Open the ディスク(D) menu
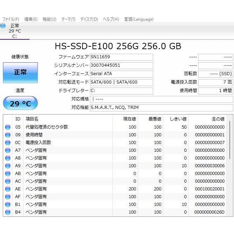 (89, 19)
